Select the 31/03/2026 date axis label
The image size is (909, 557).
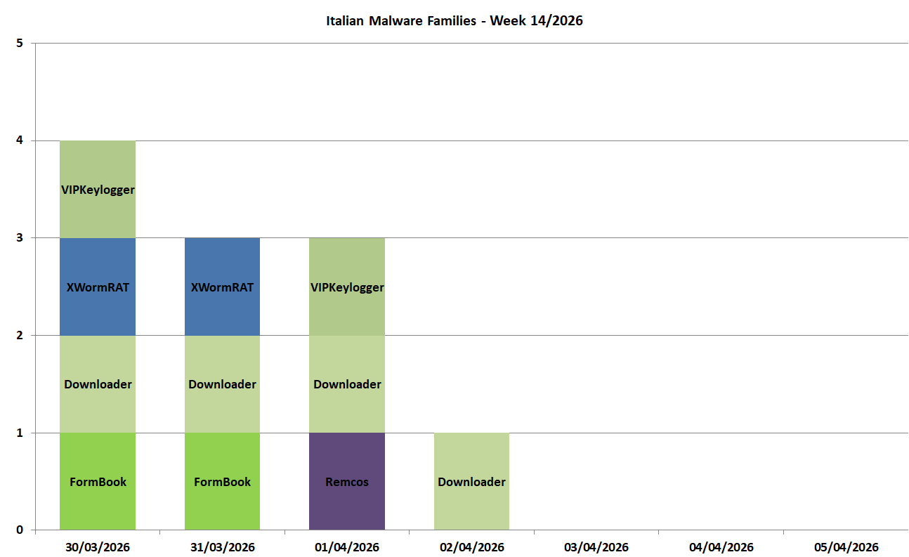click(222, 547)
